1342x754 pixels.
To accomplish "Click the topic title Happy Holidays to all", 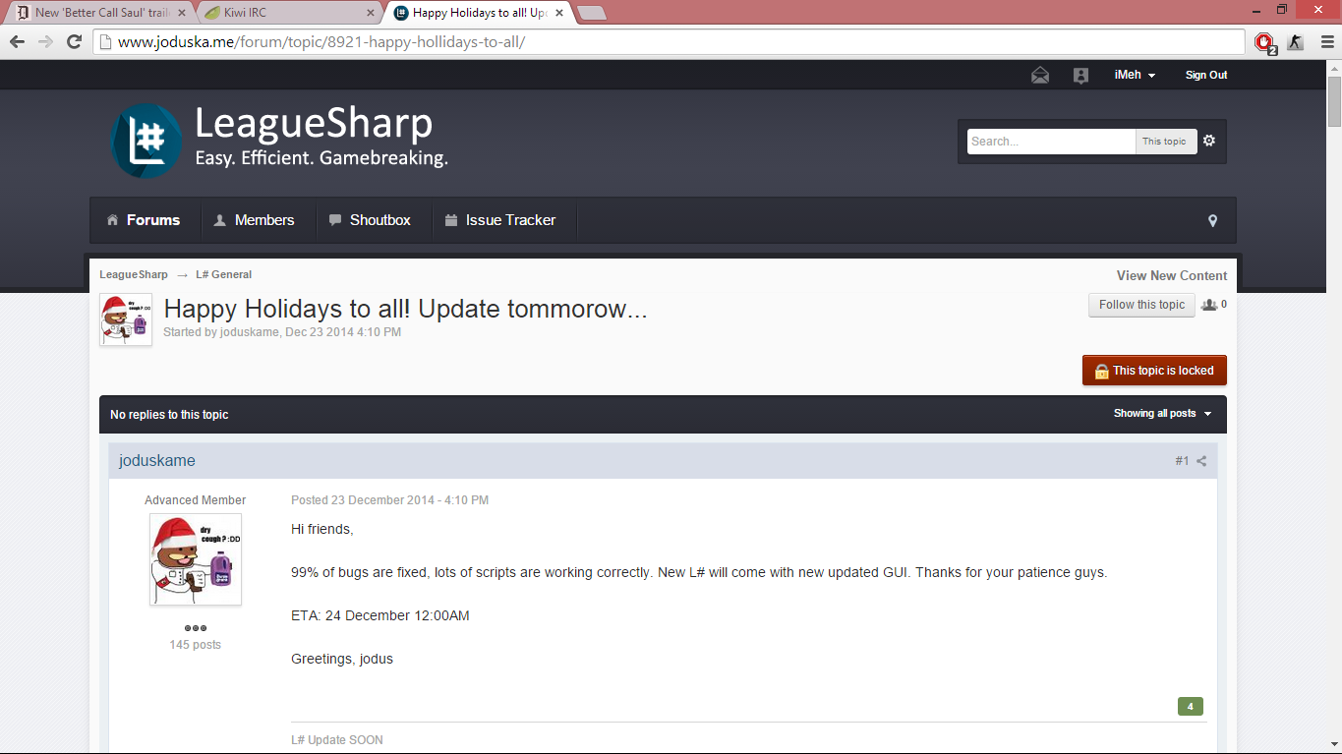I will point(405,309).
